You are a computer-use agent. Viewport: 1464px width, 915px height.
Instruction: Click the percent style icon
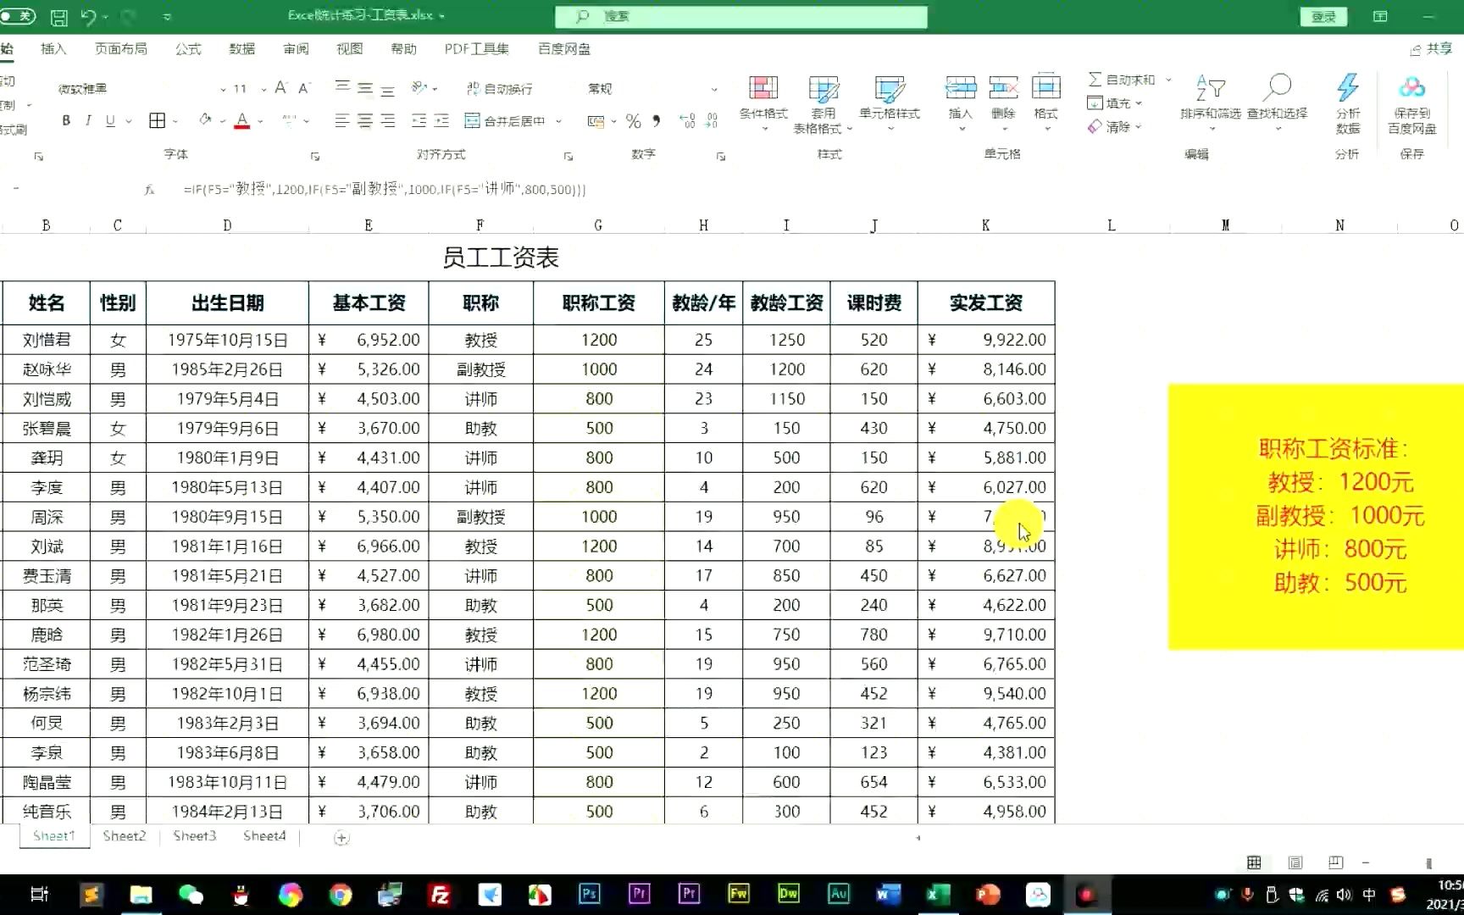click(x=633, y=121)
